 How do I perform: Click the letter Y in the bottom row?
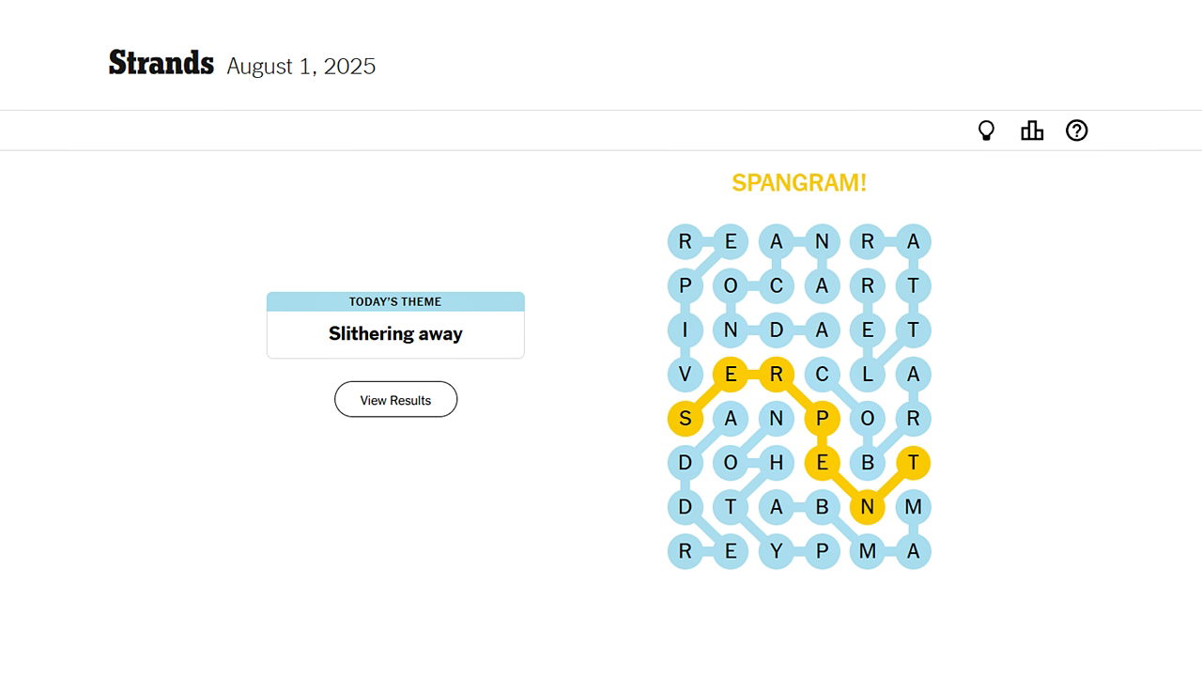click(x=776, y=550)
